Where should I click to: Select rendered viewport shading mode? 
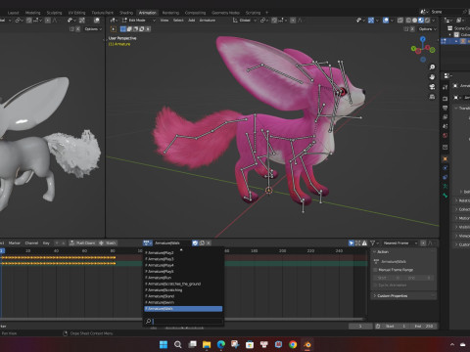pos(427,21)
